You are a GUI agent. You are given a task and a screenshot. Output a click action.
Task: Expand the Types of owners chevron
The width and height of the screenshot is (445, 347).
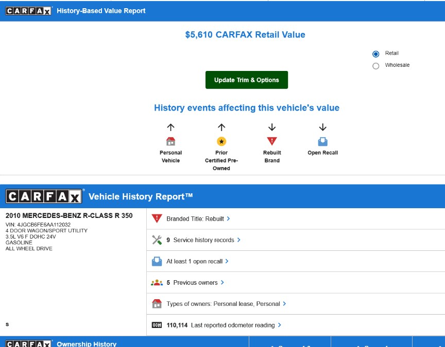click(x=284, y=303)
